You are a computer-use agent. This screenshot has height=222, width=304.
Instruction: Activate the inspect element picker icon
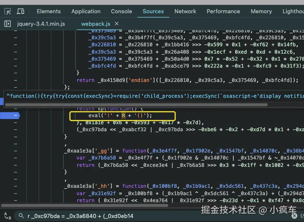[x=8, y=11]
